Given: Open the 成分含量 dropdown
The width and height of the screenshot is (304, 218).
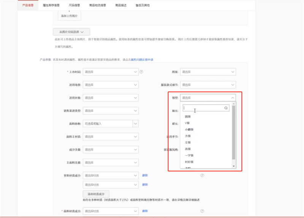Looking at the screenshot, I should point(111,149).
